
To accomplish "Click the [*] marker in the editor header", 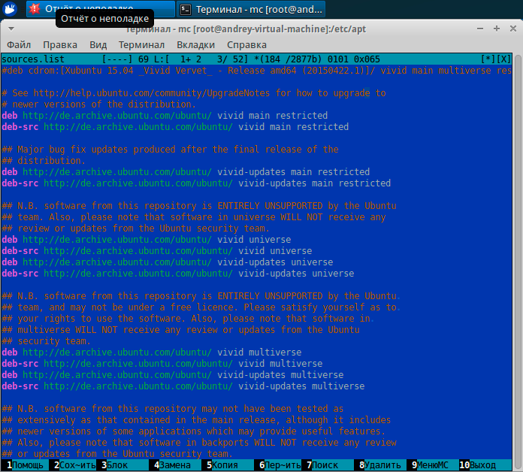I will tap(488, 59).
